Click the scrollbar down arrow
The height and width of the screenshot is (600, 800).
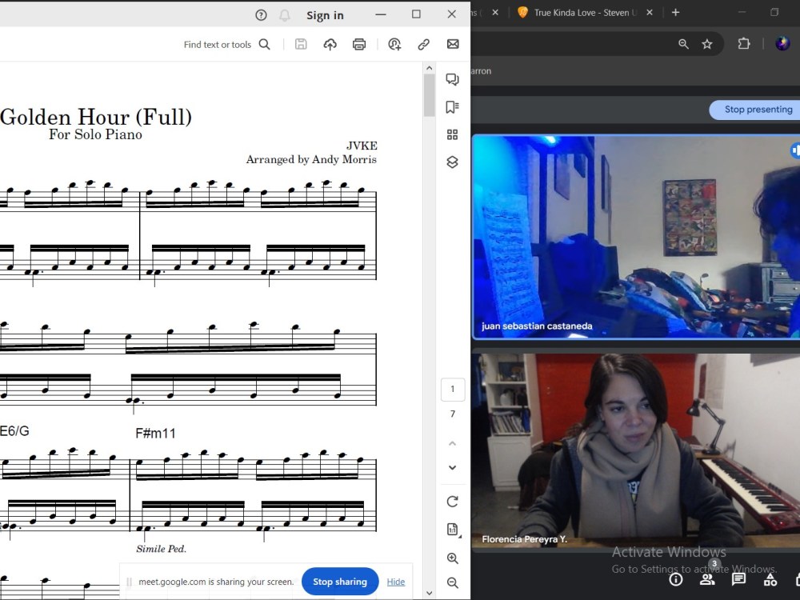pos(429,593)
